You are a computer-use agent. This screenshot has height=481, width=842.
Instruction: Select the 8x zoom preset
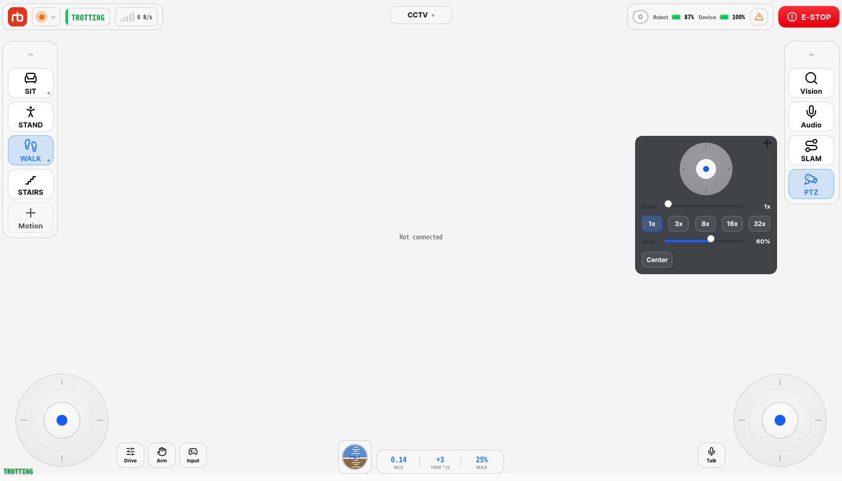705,224
